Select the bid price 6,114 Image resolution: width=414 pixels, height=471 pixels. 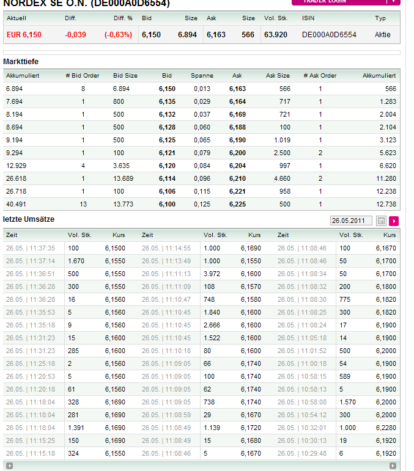[x=167, y=179]
